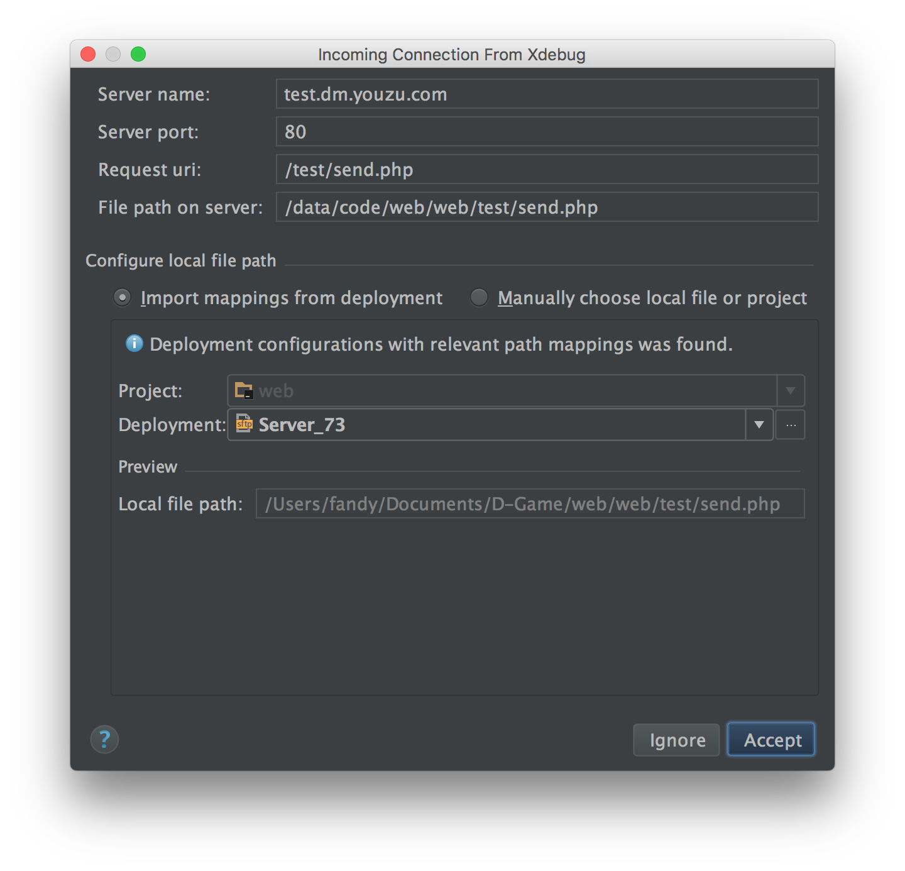Viewport: 905px width, 871px height.
Task: Minimize the dialog using the gray button
Action: click(113, 55)
